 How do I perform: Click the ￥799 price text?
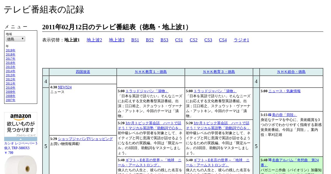pyautogui.click(x=9, y=153)
